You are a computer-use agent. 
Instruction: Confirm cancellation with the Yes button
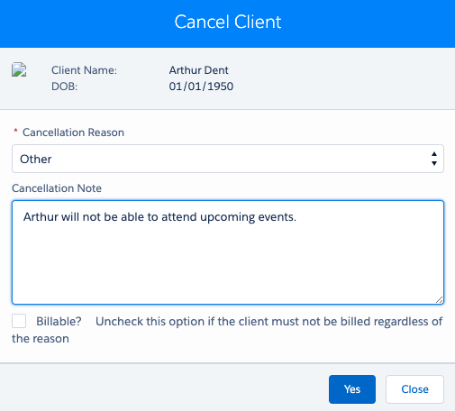pyautogui.click(x=352, y=389)
